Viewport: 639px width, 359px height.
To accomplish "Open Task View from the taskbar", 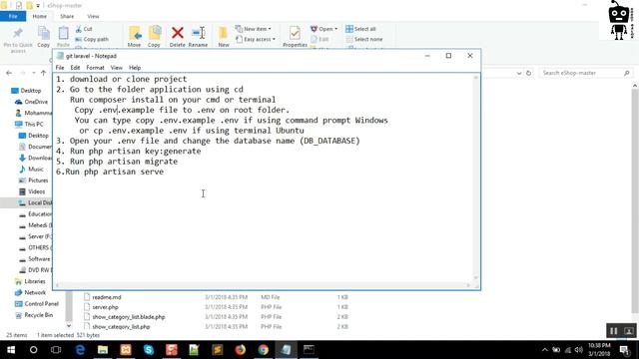I will (56, 350).
